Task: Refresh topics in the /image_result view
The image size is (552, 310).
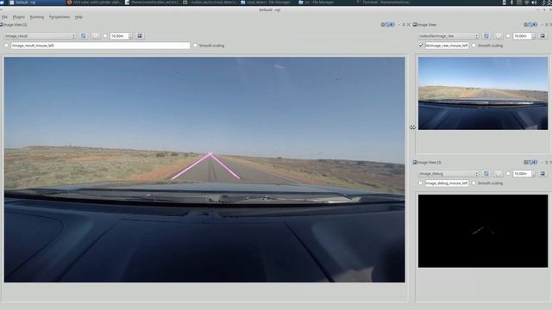Action: pos(84,36)
